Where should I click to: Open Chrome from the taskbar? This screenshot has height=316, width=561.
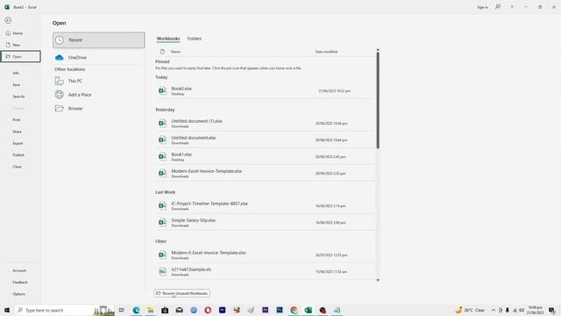click(295, 310)
